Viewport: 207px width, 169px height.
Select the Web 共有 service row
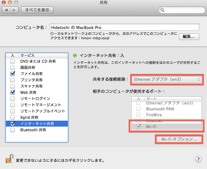(x=37, y=92)
